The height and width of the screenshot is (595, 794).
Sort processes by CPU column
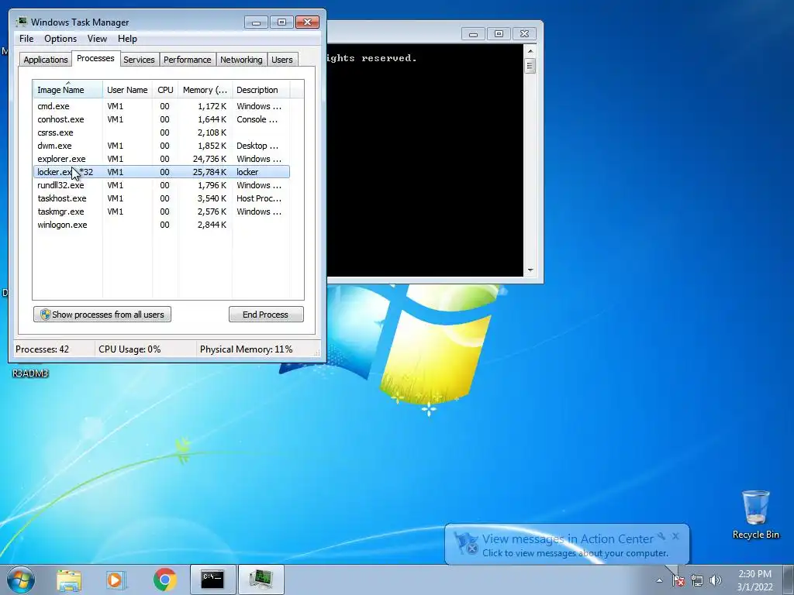point(165,90)
